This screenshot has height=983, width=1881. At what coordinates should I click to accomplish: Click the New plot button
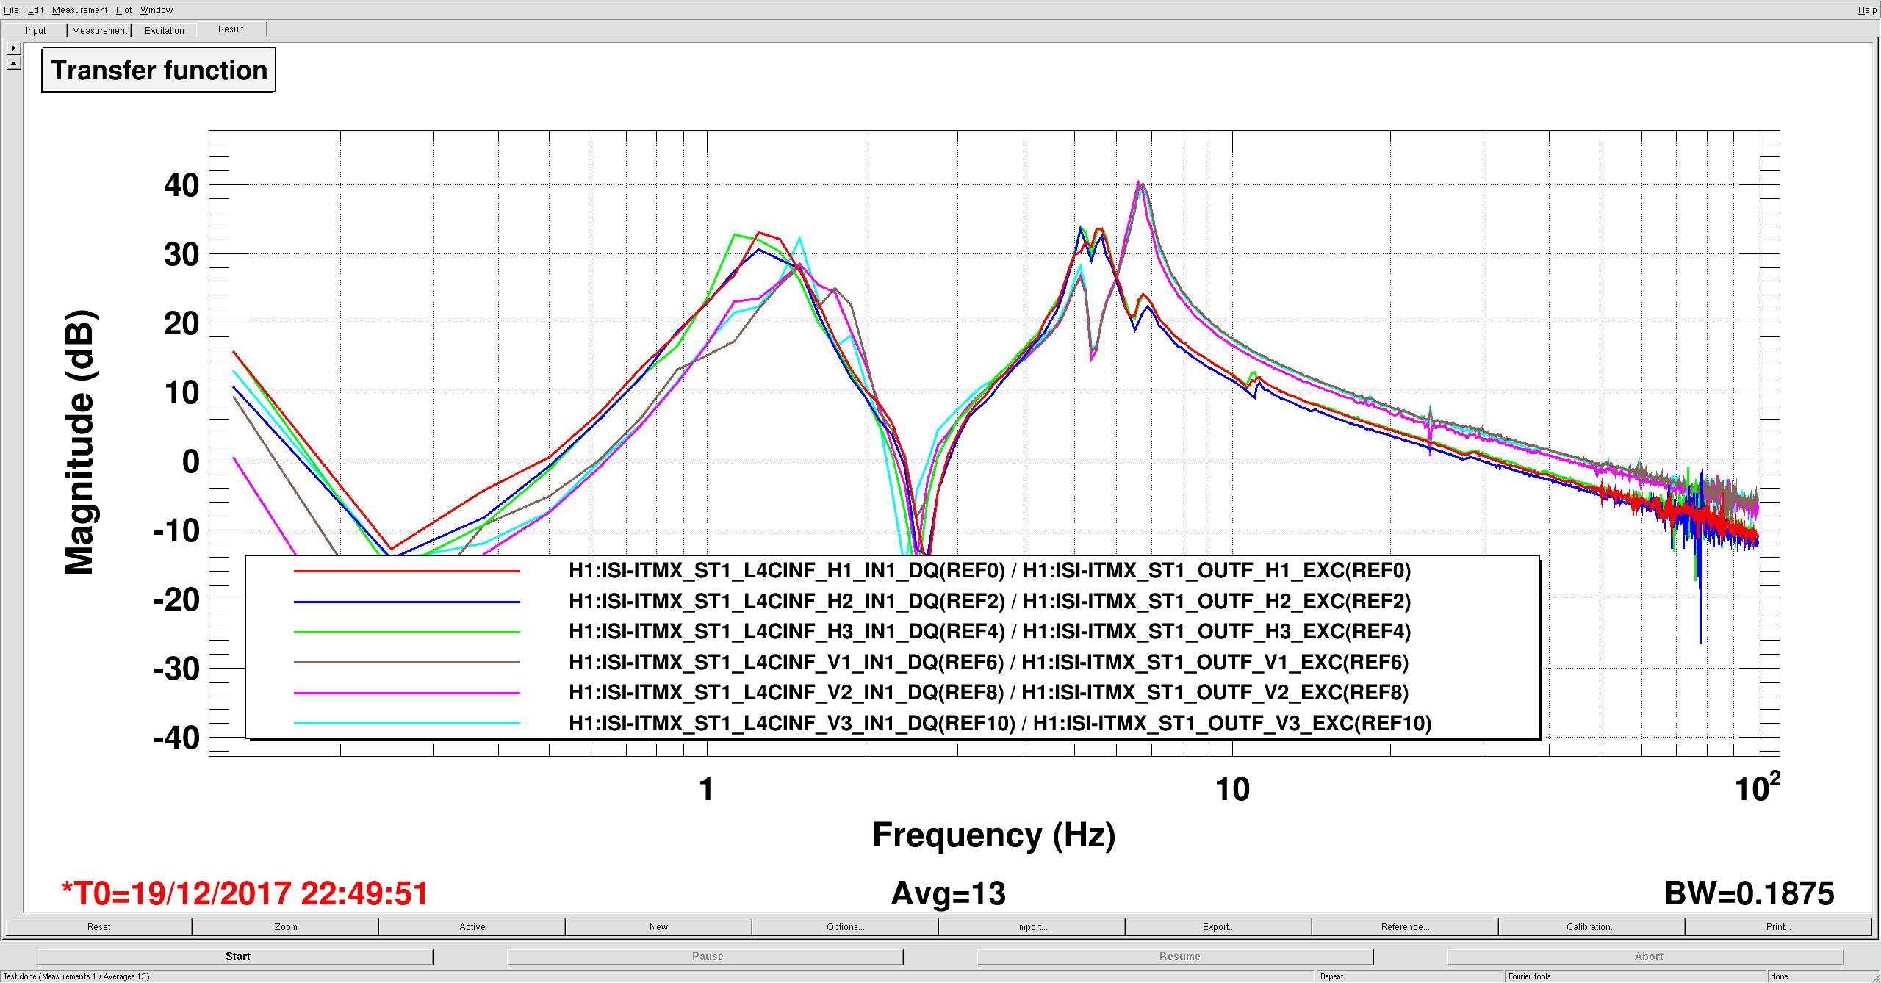(658, 926)
